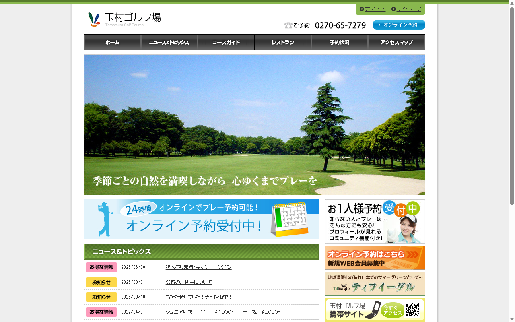Go to ホーム in navigation bar

tap(113, 42)
